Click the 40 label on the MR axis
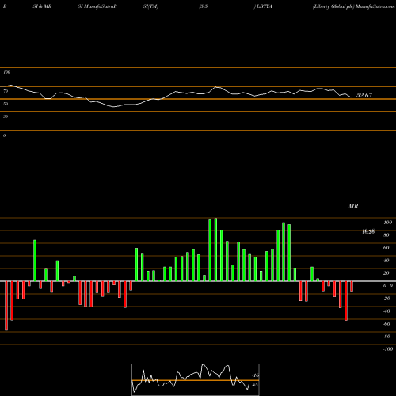 [x=386, y=261]
